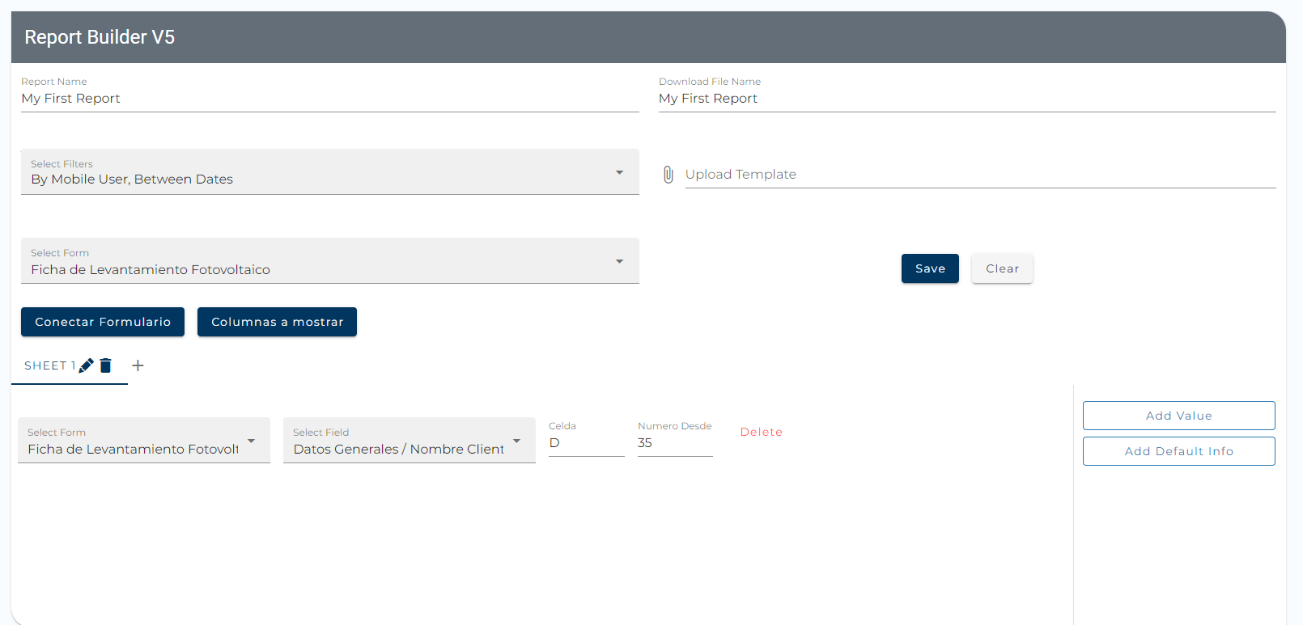Click Add Default Info
Viewport: 1303px width, 625px height.
click(1178, 451)
